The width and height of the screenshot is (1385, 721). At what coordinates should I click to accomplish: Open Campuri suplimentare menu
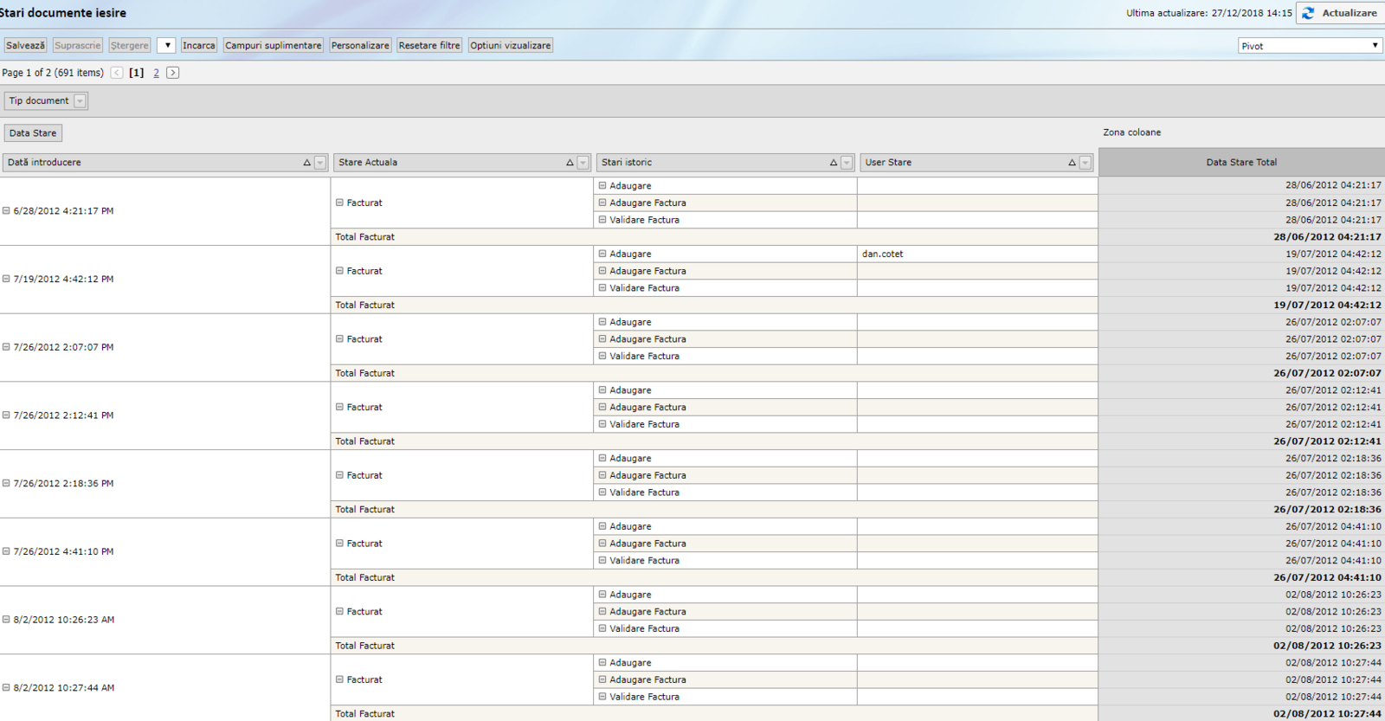[x=273, y=46]
